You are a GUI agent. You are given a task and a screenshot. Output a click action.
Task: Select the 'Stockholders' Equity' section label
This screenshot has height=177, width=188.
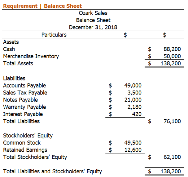(x=28, y=136)
